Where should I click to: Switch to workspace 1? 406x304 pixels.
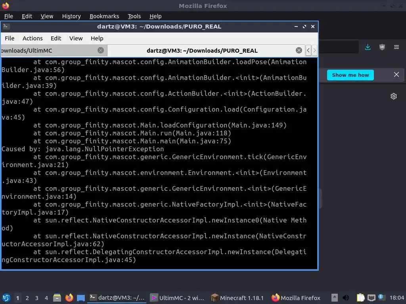17,298
